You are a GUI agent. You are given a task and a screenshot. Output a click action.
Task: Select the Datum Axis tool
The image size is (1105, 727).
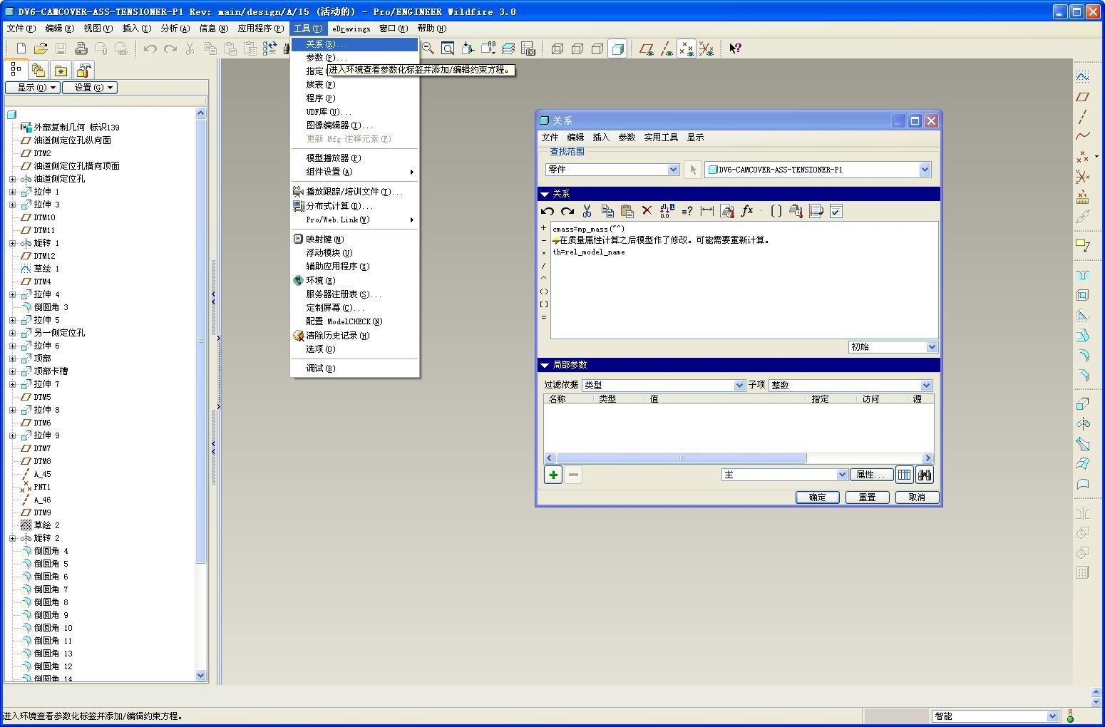coord(1082,116)
